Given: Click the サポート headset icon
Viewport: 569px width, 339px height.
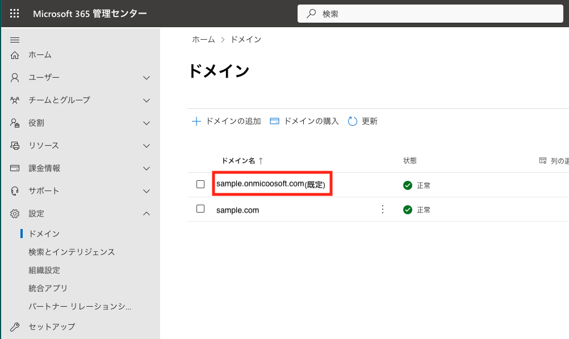Looking at the screenshot, I should coord(15,191).
